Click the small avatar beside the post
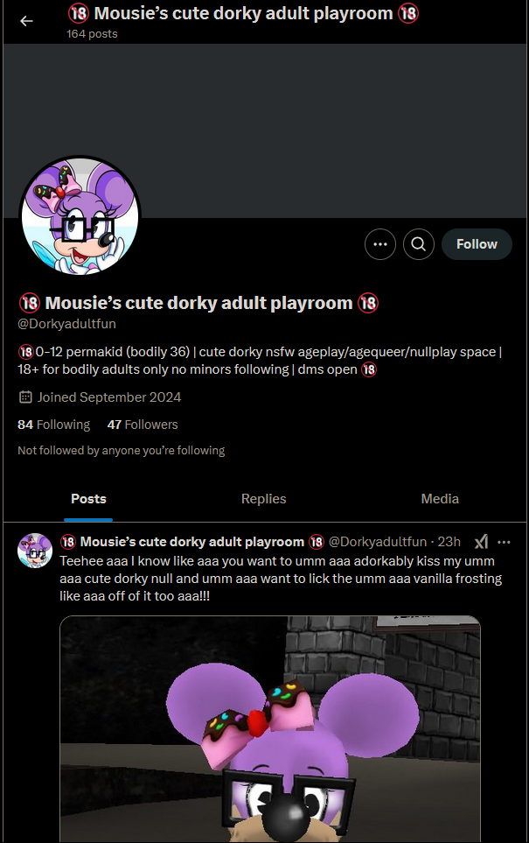529x843 pixels. coord(35,551)
